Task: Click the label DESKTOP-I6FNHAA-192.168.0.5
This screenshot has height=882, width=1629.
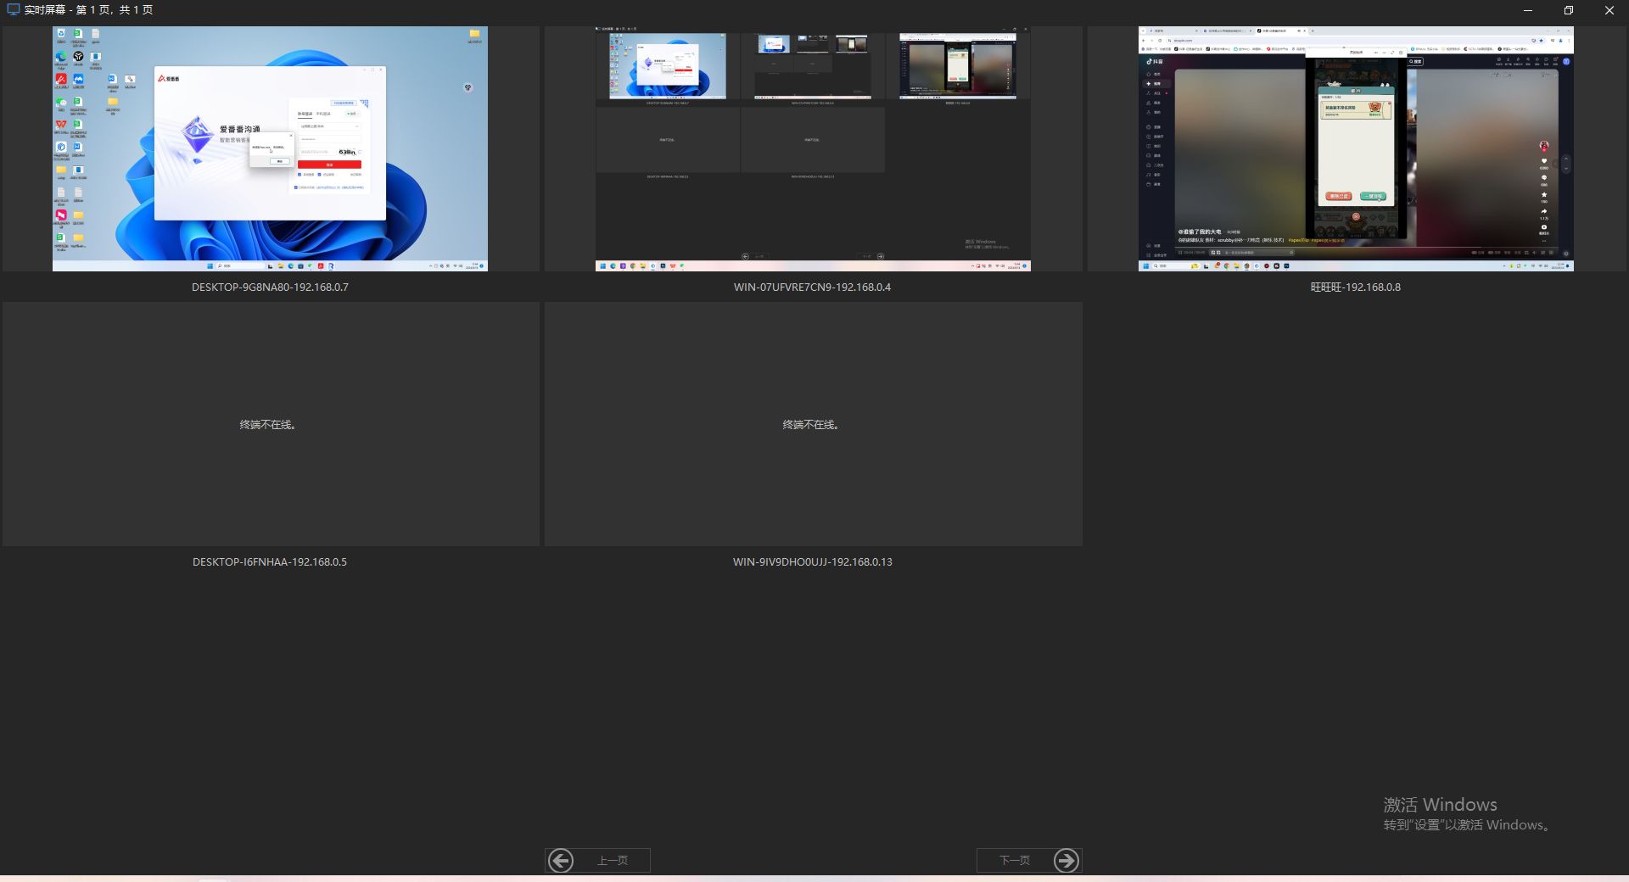Action: click(270, 562)
